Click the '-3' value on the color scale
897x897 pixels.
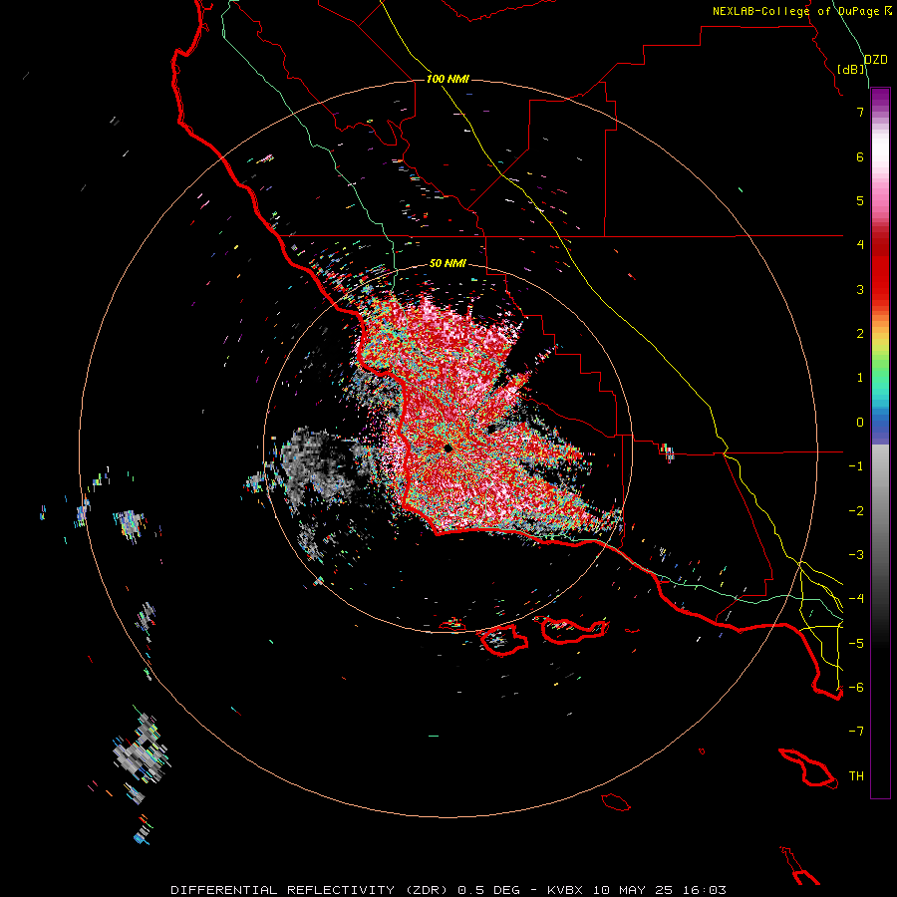(x=856, y=554)
